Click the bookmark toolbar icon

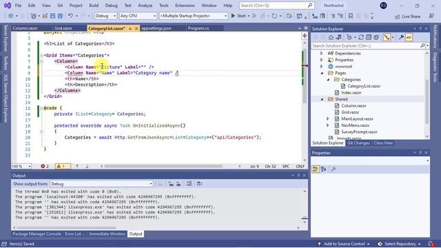351,16
